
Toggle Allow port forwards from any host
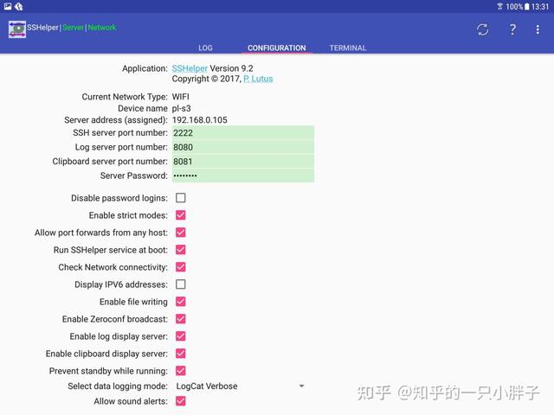[x=181, y=233]
